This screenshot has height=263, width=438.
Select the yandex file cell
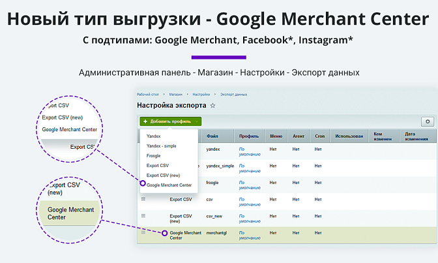(213, 149)
